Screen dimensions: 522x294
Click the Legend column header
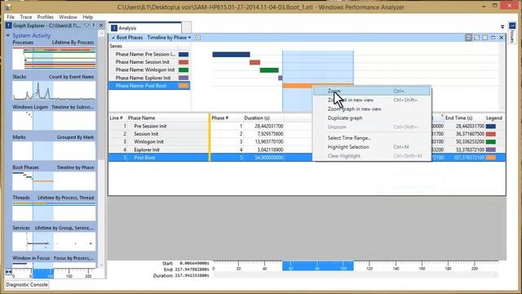[494, 118]
